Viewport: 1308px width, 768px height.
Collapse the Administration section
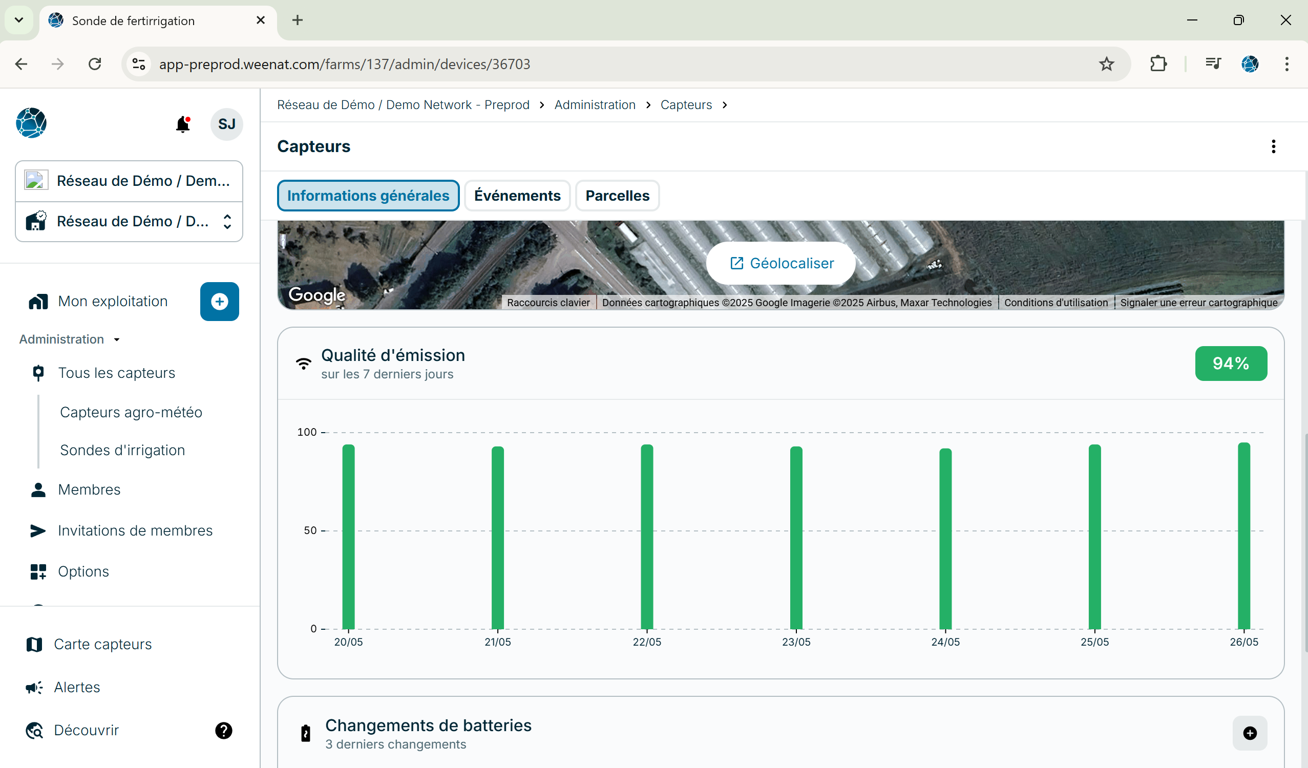point(70,339)
